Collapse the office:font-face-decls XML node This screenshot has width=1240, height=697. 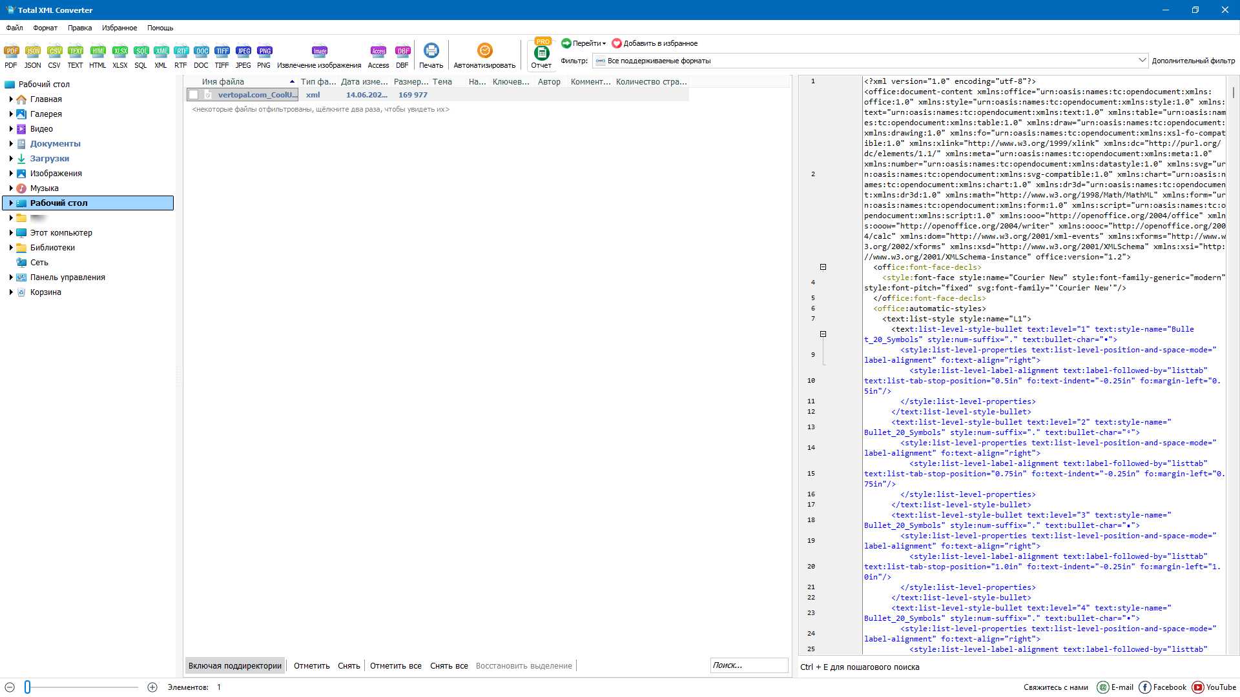823,267
